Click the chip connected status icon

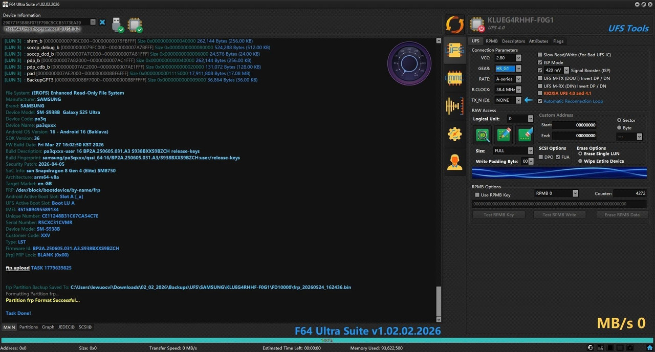coord(135,25)
